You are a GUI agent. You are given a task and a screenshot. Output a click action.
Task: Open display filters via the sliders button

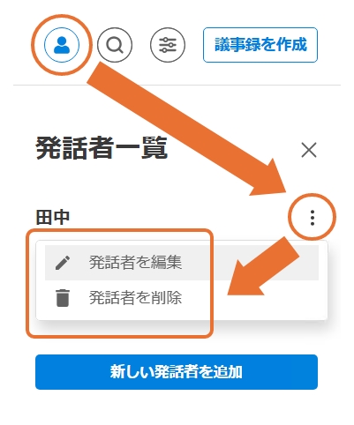[x=168, y=45]
